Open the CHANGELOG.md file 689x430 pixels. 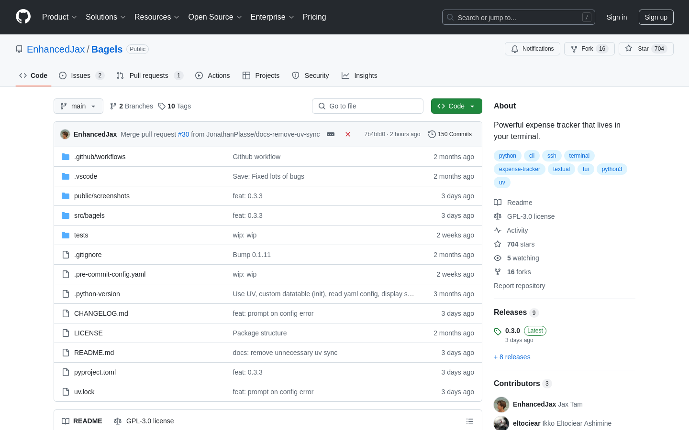click(101, 313)
